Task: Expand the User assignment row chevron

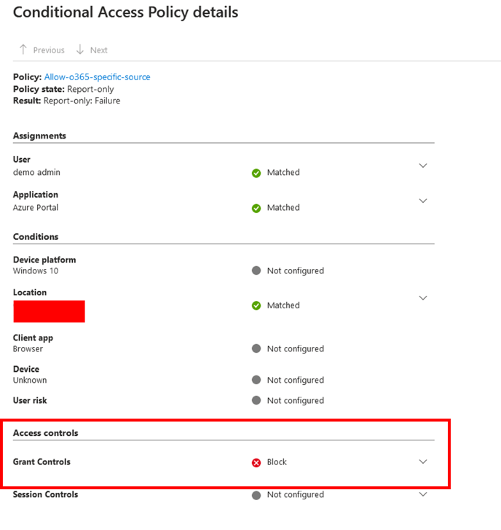Action: tap(423, 165)
